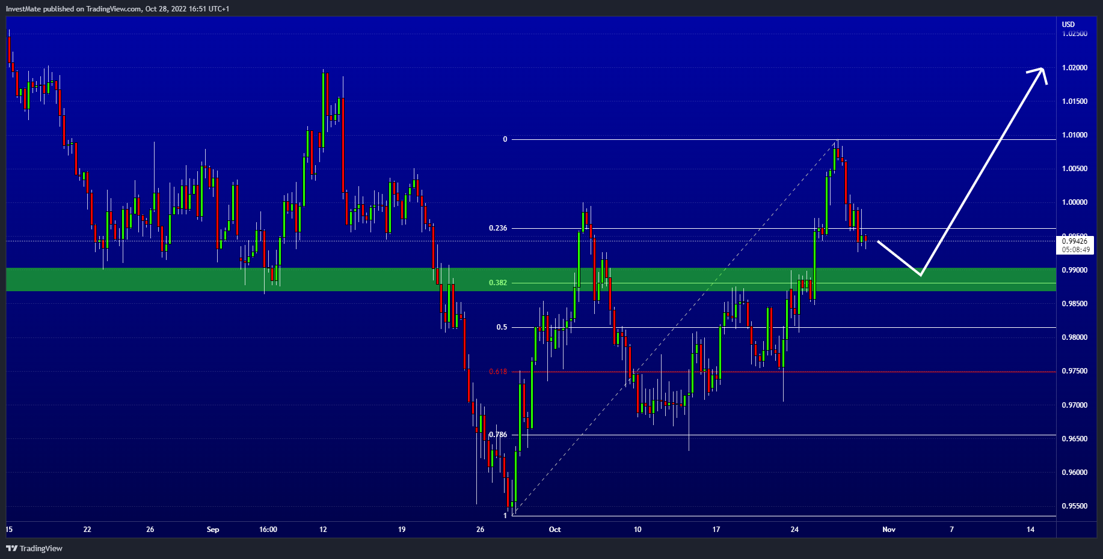Select the 0.97500 price axis label
This screenshot has height=559, width=1103.
tap(1075, 371)
